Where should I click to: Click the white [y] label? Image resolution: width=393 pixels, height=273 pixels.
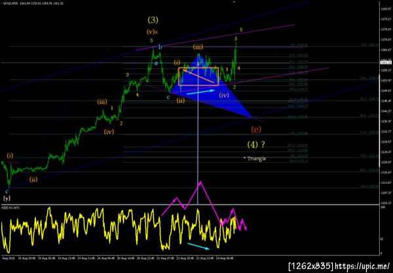tap(7, 198)
